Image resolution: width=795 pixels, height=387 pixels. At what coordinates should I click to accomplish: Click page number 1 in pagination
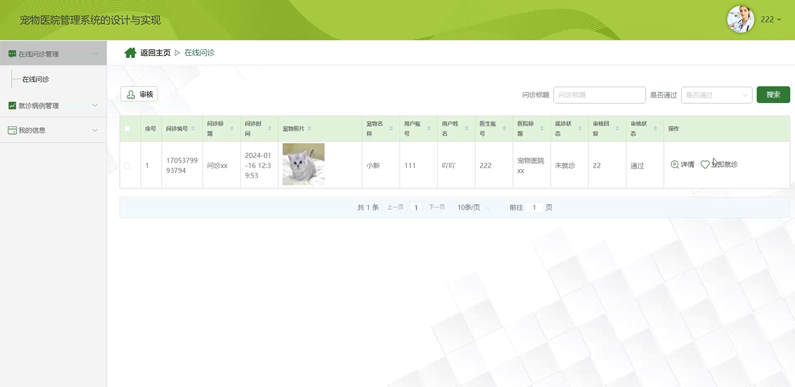point(416,207)
